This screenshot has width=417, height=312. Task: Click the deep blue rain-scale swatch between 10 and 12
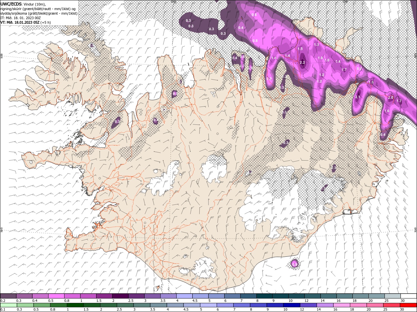[292, 305]
